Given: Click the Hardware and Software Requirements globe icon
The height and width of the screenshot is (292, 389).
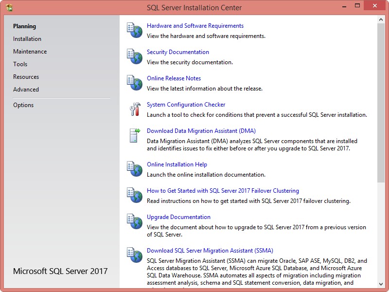Looking at the screenshot, I should [x=135, y=30].
